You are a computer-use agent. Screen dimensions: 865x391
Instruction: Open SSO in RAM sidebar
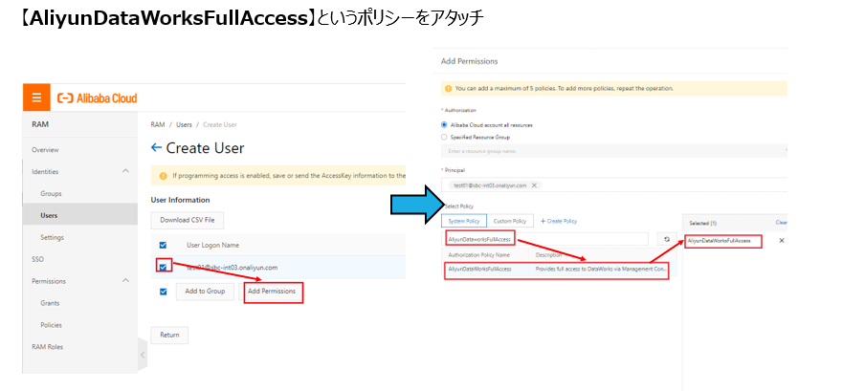(x=37, y=259)
